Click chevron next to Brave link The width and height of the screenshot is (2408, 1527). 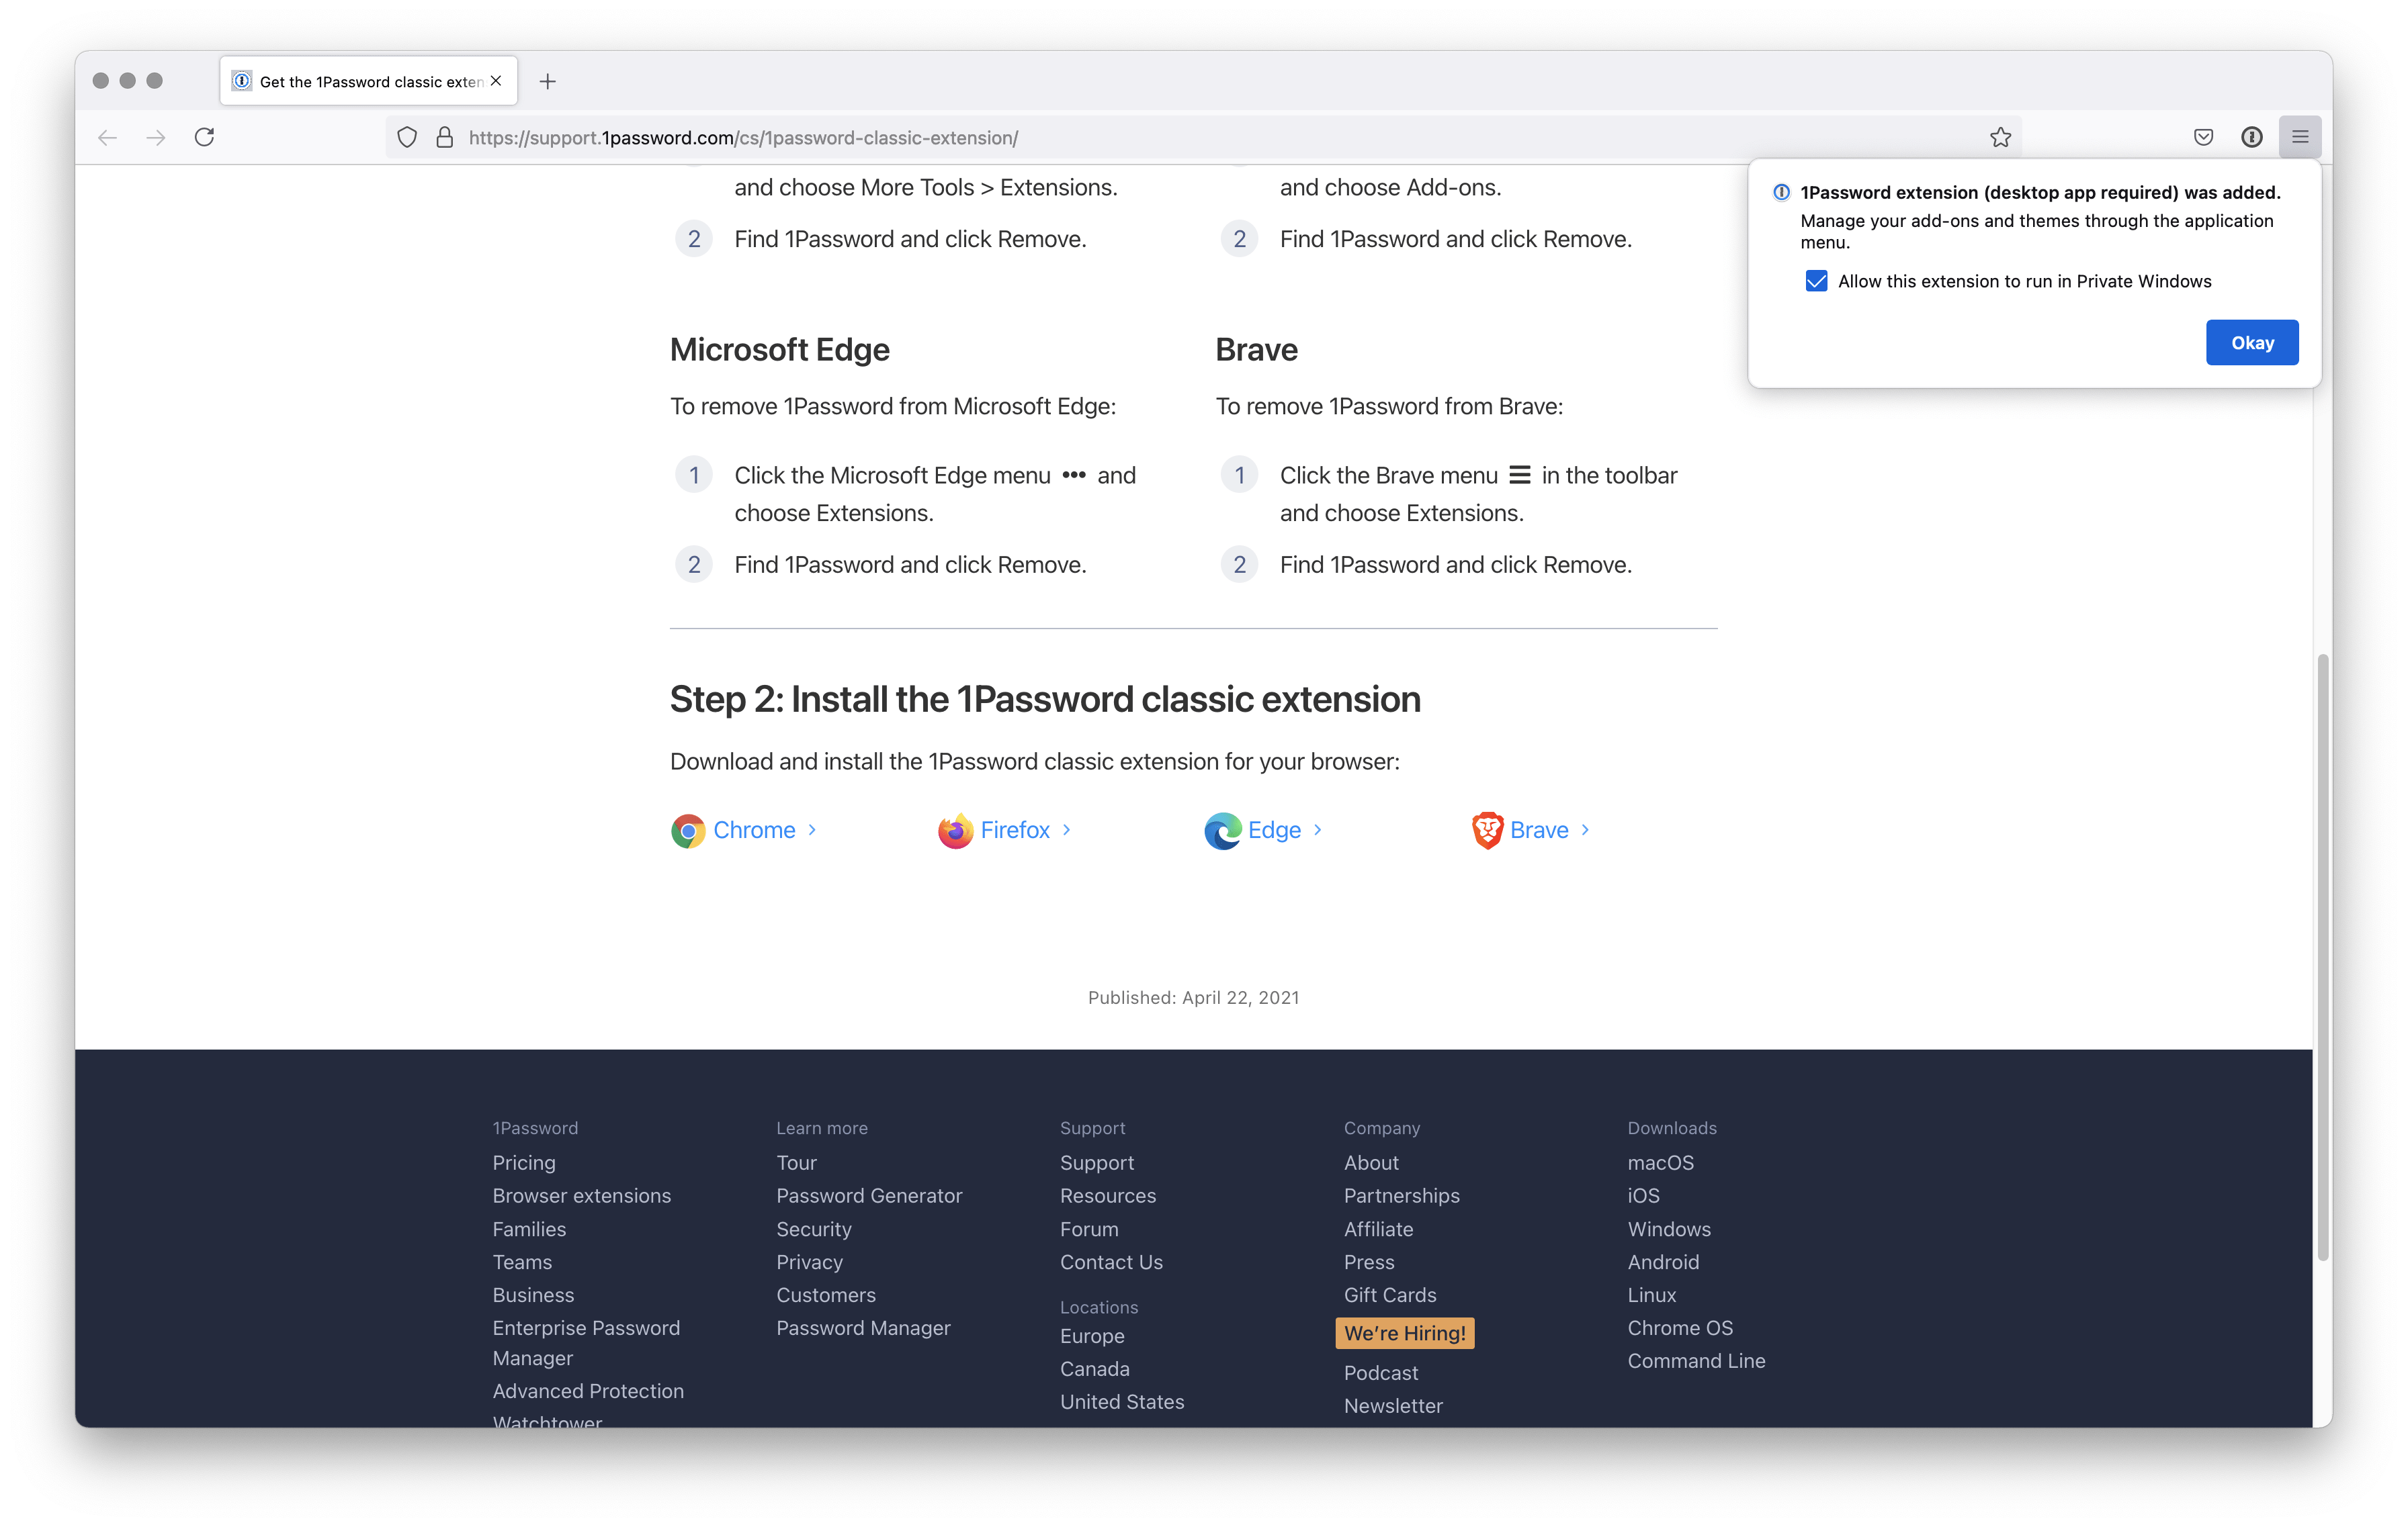[1585, 831]
